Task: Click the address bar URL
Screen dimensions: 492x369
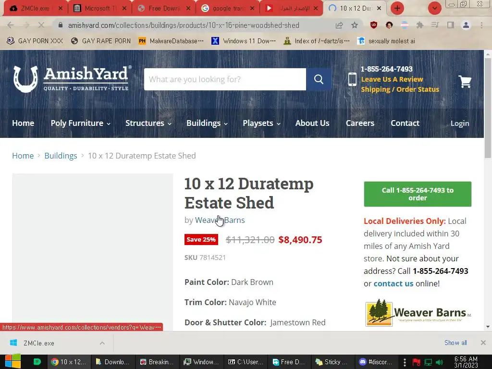Action: (x=184, y=25)
